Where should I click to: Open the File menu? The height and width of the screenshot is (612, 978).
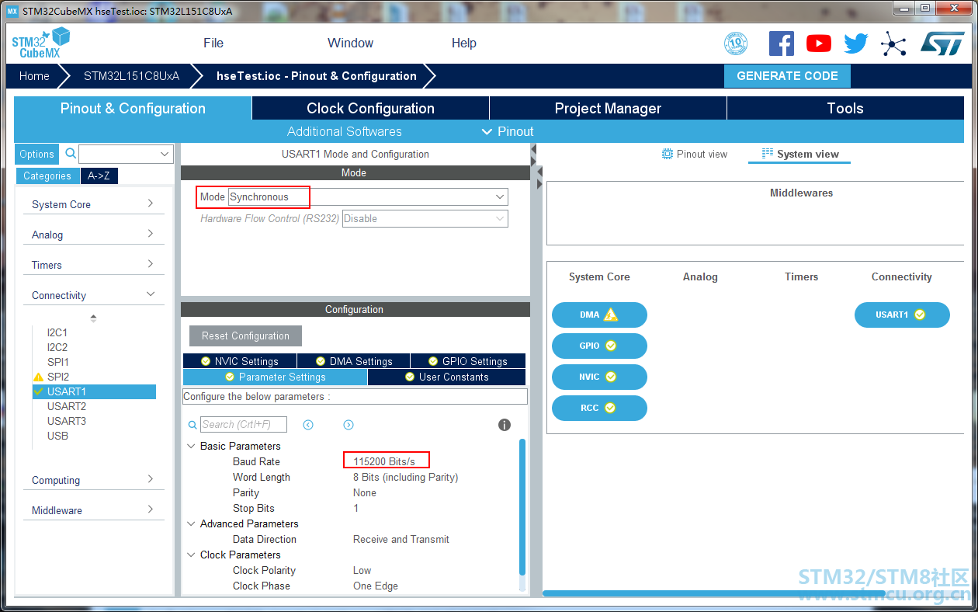(213, 43)
